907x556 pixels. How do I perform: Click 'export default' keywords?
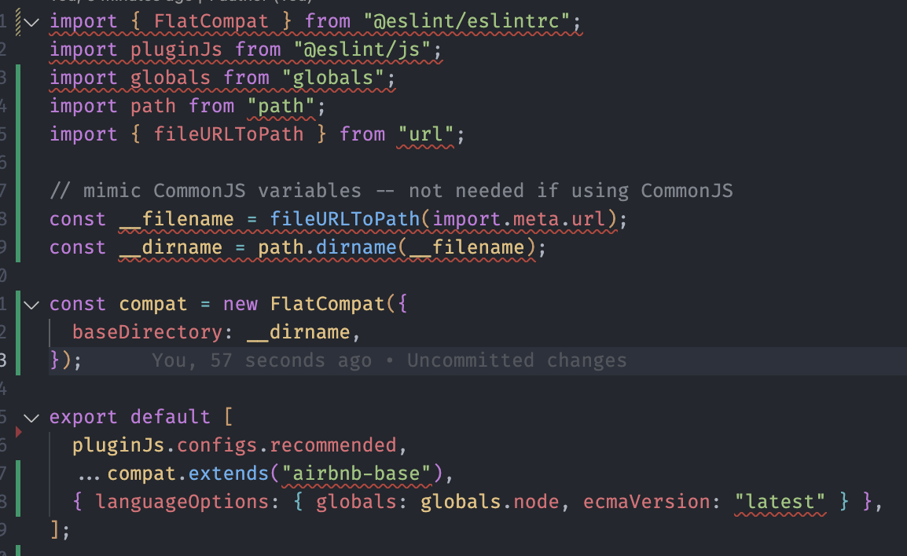coord(130,417)
